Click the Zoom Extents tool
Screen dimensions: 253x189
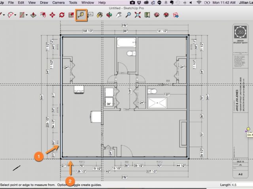click(x=138, y=15)
